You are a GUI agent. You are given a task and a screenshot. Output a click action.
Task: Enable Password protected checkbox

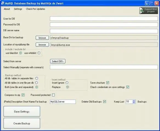[53, 95]
